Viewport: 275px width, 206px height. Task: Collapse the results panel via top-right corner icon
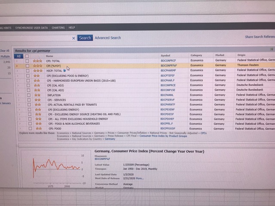click(x=272, y=49)
